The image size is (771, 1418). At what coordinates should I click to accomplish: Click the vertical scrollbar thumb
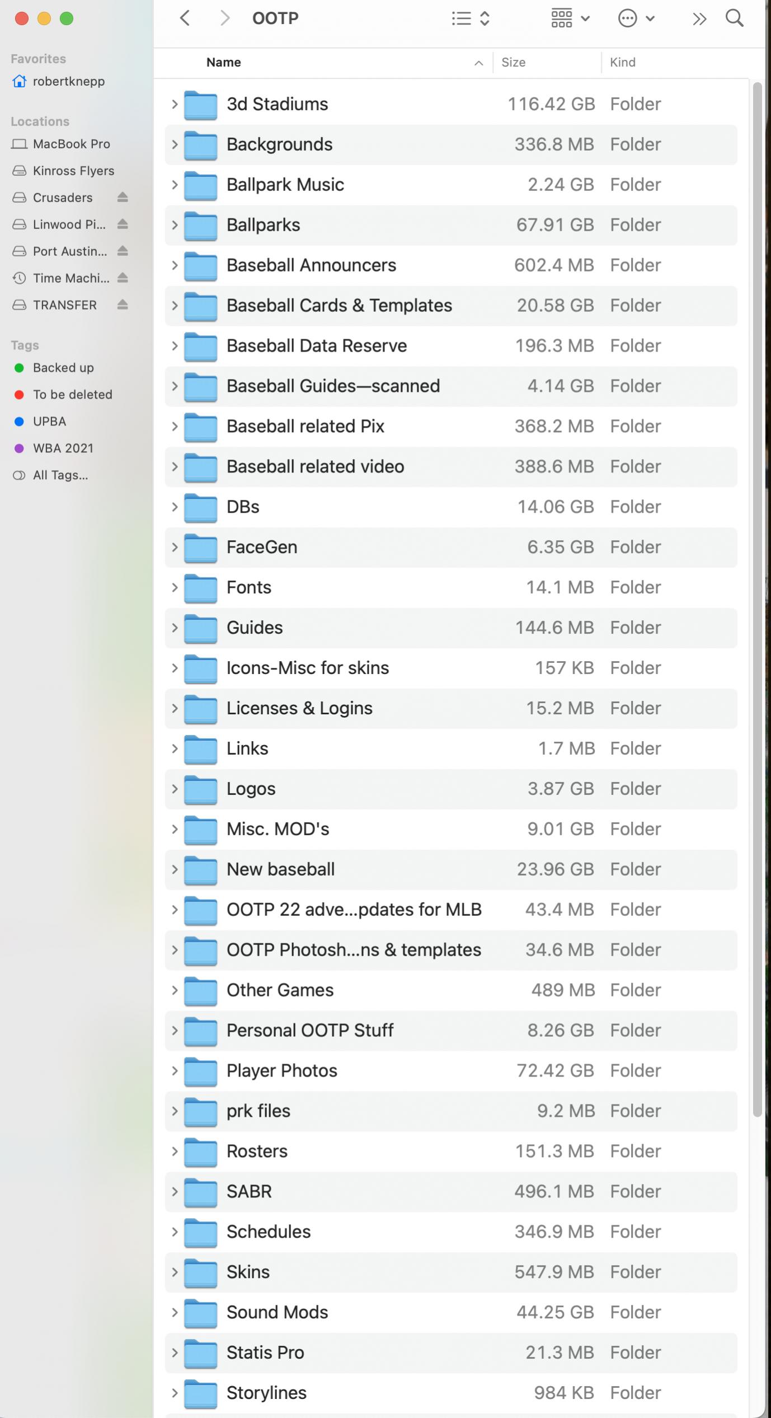757,599
